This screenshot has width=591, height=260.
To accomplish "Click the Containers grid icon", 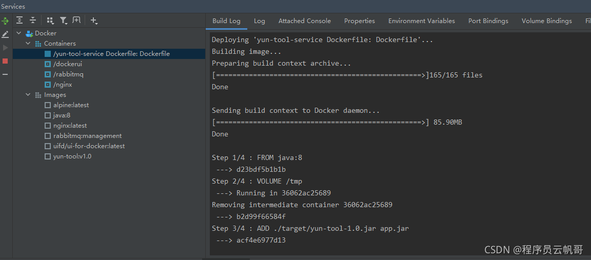I will coord(38,44).
